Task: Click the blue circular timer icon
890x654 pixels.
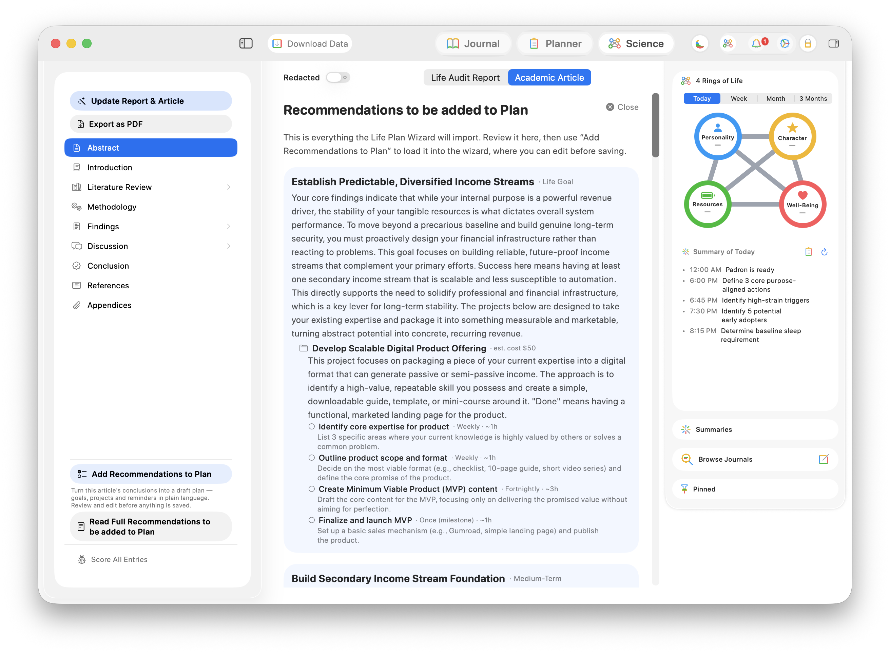Action: 784,43
